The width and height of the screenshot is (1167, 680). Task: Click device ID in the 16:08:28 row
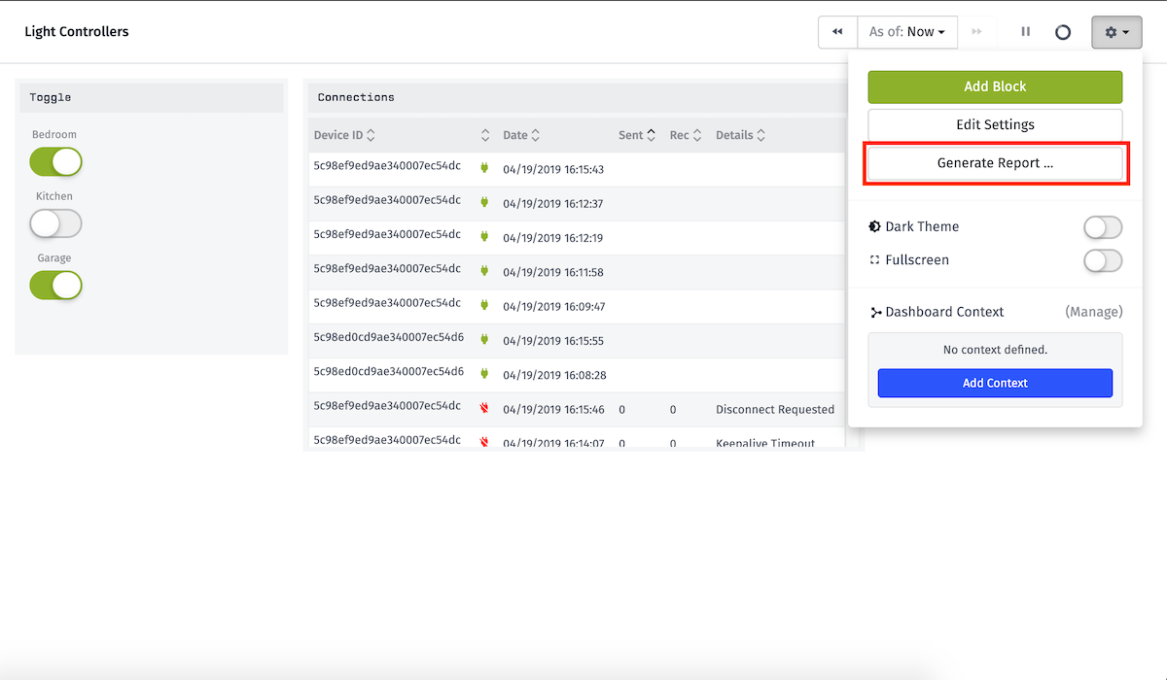click(x=389, y=371)
